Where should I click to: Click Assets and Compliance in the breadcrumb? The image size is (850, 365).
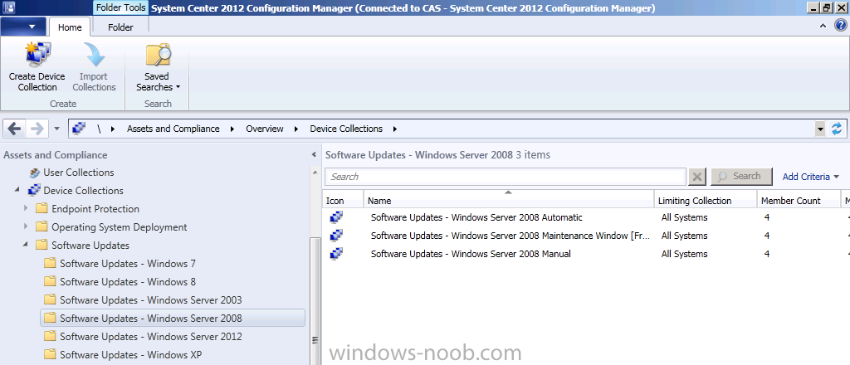pyautogui.click(x=173, y=129)
